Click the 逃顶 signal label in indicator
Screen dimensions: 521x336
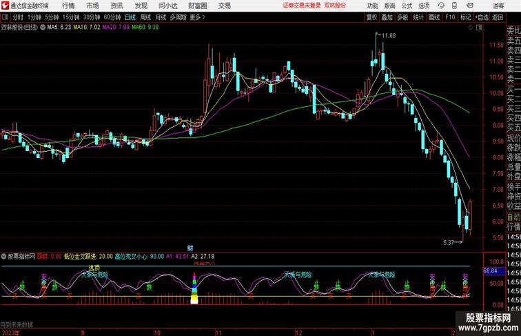[x=94, y=268]
